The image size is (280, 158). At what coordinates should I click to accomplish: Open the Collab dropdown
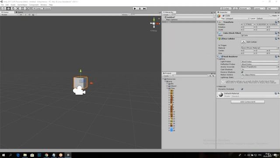point(226,9)
